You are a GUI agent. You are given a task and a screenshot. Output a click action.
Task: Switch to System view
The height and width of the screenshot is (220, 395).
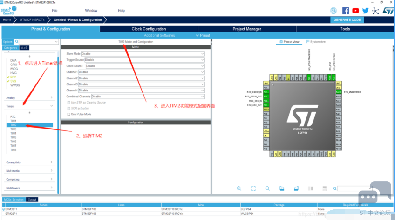tap(316, 42)
